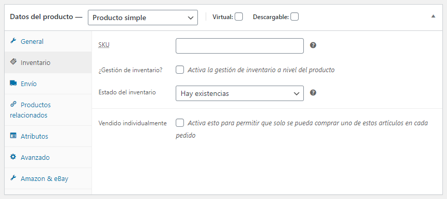Enable the Virtual checkbox
447x199 pixels.
click(239, 17)
